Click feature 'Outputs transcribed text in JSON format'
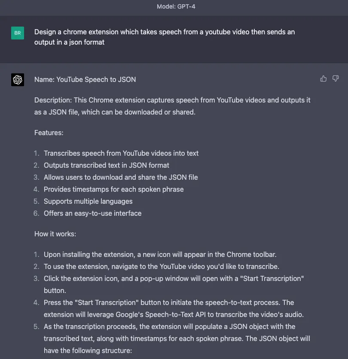Image resolution: width=348 pixels, height=359 pixels. coord(107,165)
